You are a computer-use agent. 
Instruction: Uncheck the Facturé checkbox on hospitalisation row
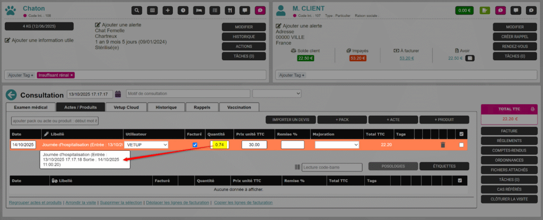195,145
